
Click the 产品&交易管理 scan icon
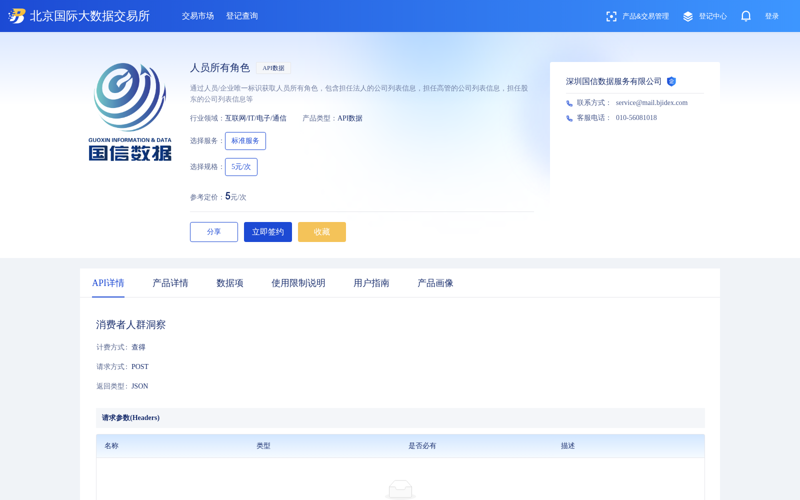pyautogui.click(x=611, y=16)
